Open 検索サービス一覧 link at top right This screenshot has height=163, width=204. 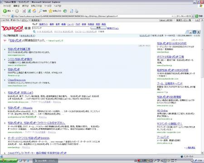[x=184, y=20]
